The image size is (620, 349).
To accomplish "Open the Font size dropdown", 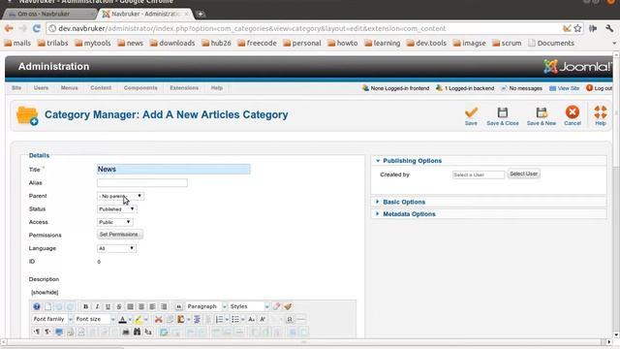I will pyautogui.click(x=95, y=319).
